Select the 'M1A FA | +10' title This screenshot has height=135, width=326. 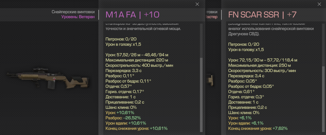click(x=132, y=15)
